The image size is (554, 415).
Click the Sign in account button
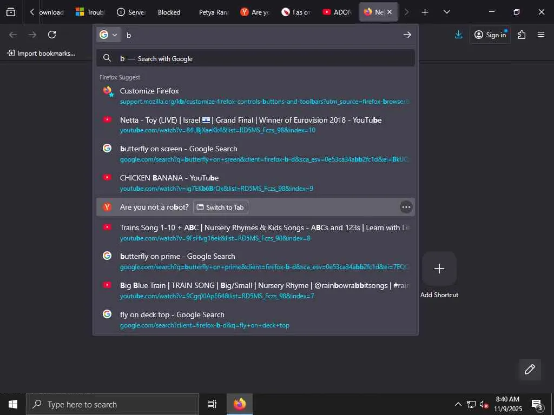pyautogui.click(x=490, y=35)
